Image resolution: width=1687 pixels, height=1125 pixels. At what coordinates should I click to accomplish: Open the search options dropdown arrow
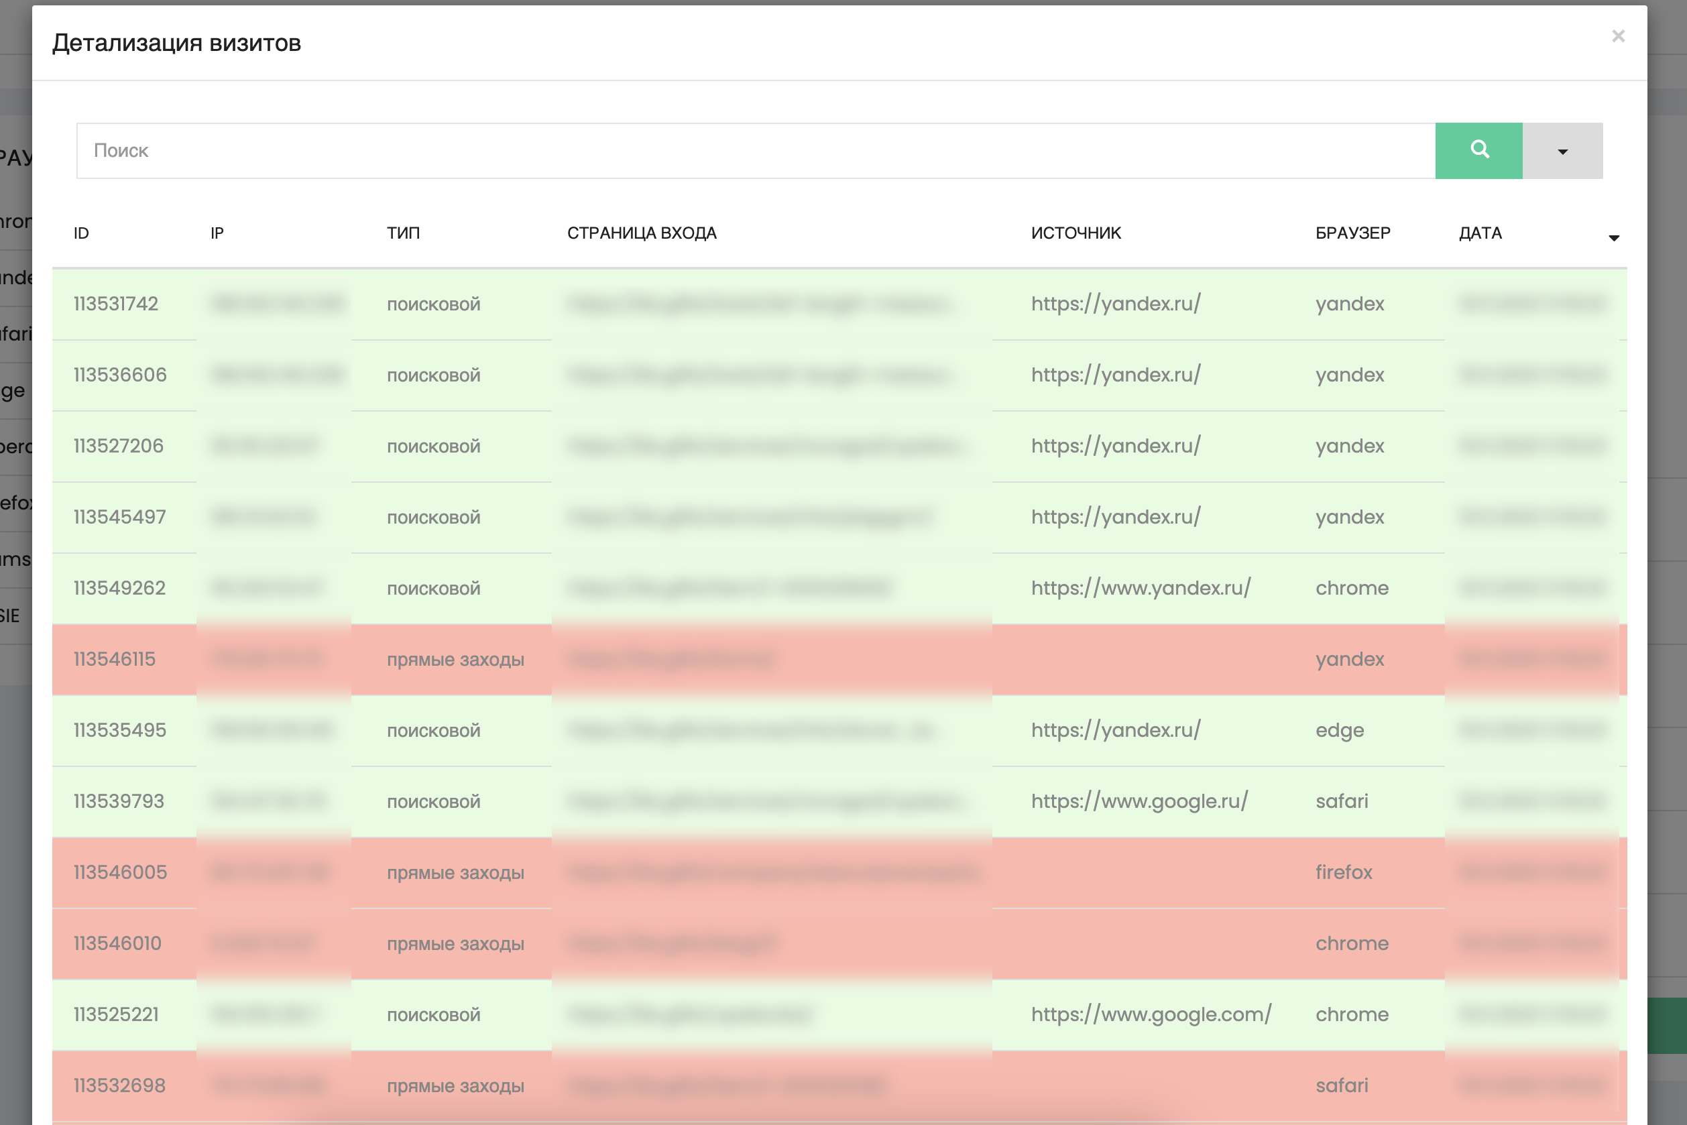tap(1562, 151)
